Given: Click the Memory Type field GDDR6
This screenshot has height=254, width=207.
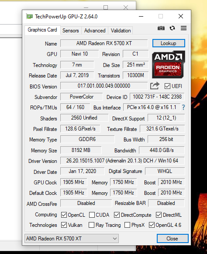Looking at the screenshot, I should pos(87,139).
